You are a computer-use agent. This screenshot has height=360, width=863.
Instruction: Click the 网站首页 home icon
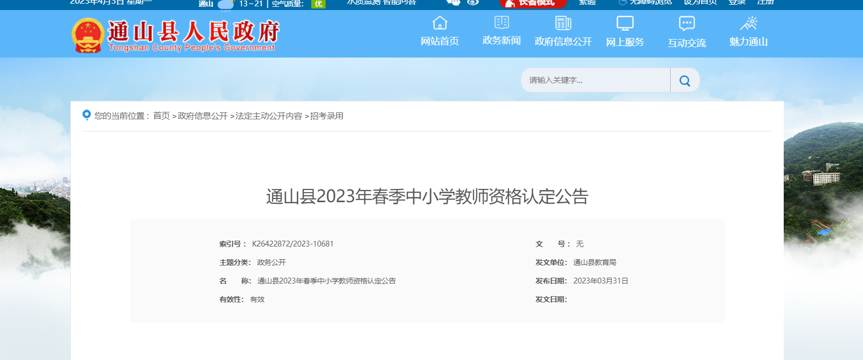439,23
